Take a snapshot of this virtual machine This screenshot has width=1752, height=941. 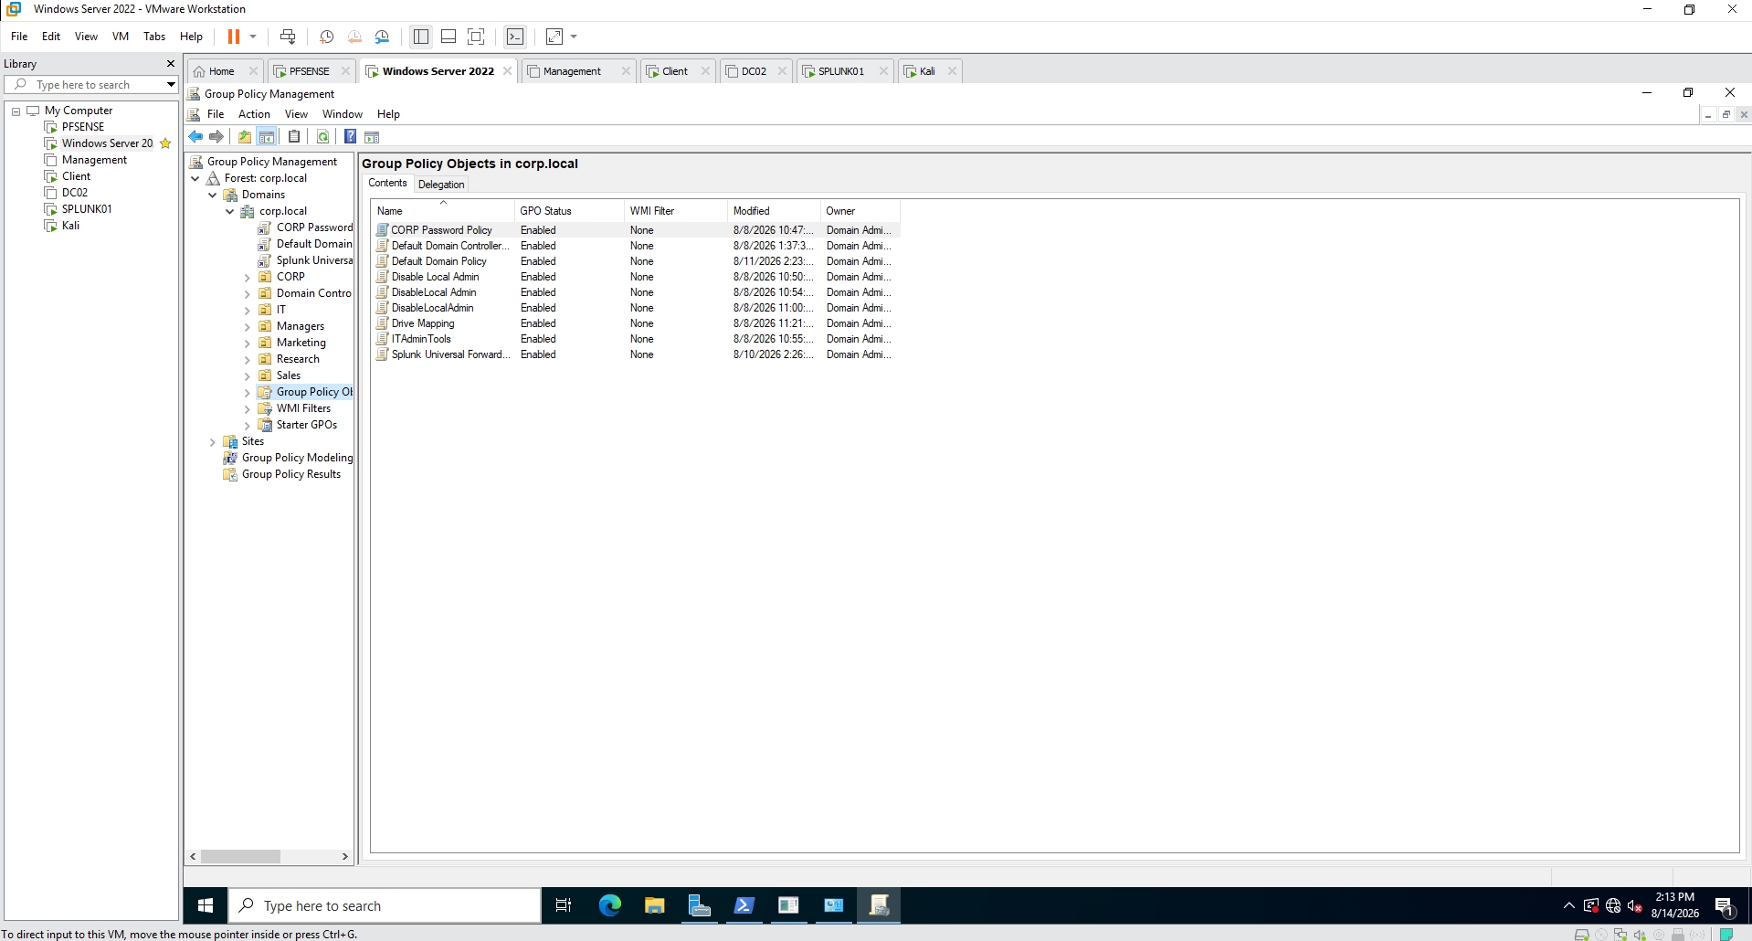326,37
